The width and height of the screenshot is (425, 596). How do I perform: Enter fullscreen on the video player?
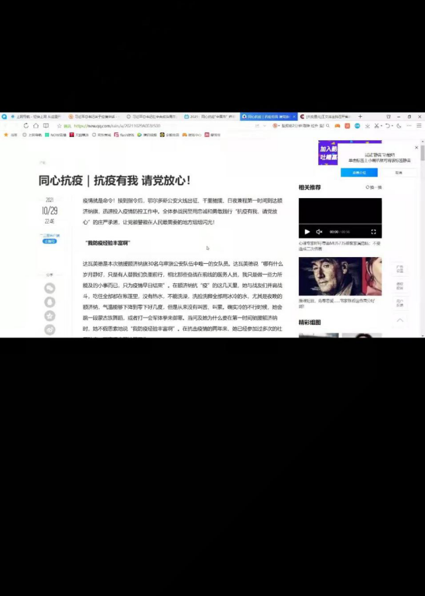coord(373,232)
